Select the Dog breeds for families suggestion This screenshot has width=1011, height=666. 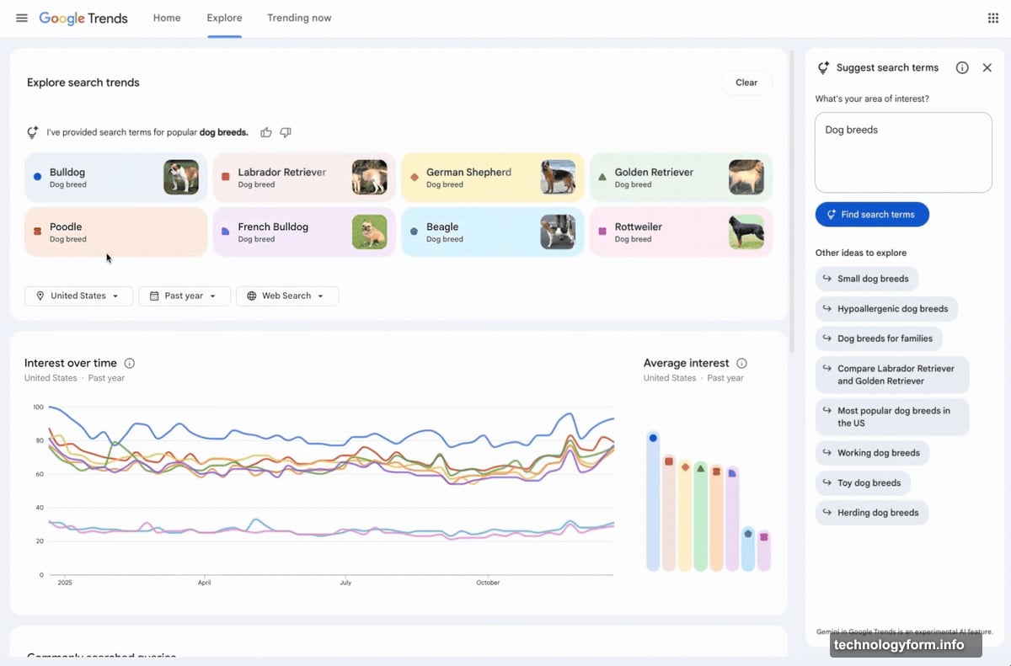click(879, 338)
